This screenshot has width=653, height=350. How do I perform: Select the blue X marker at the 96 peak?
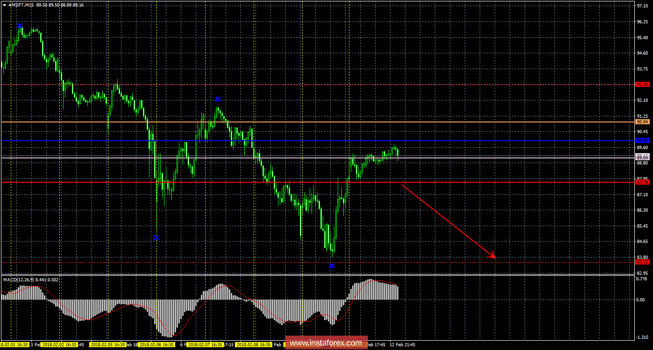coord(20,26)
